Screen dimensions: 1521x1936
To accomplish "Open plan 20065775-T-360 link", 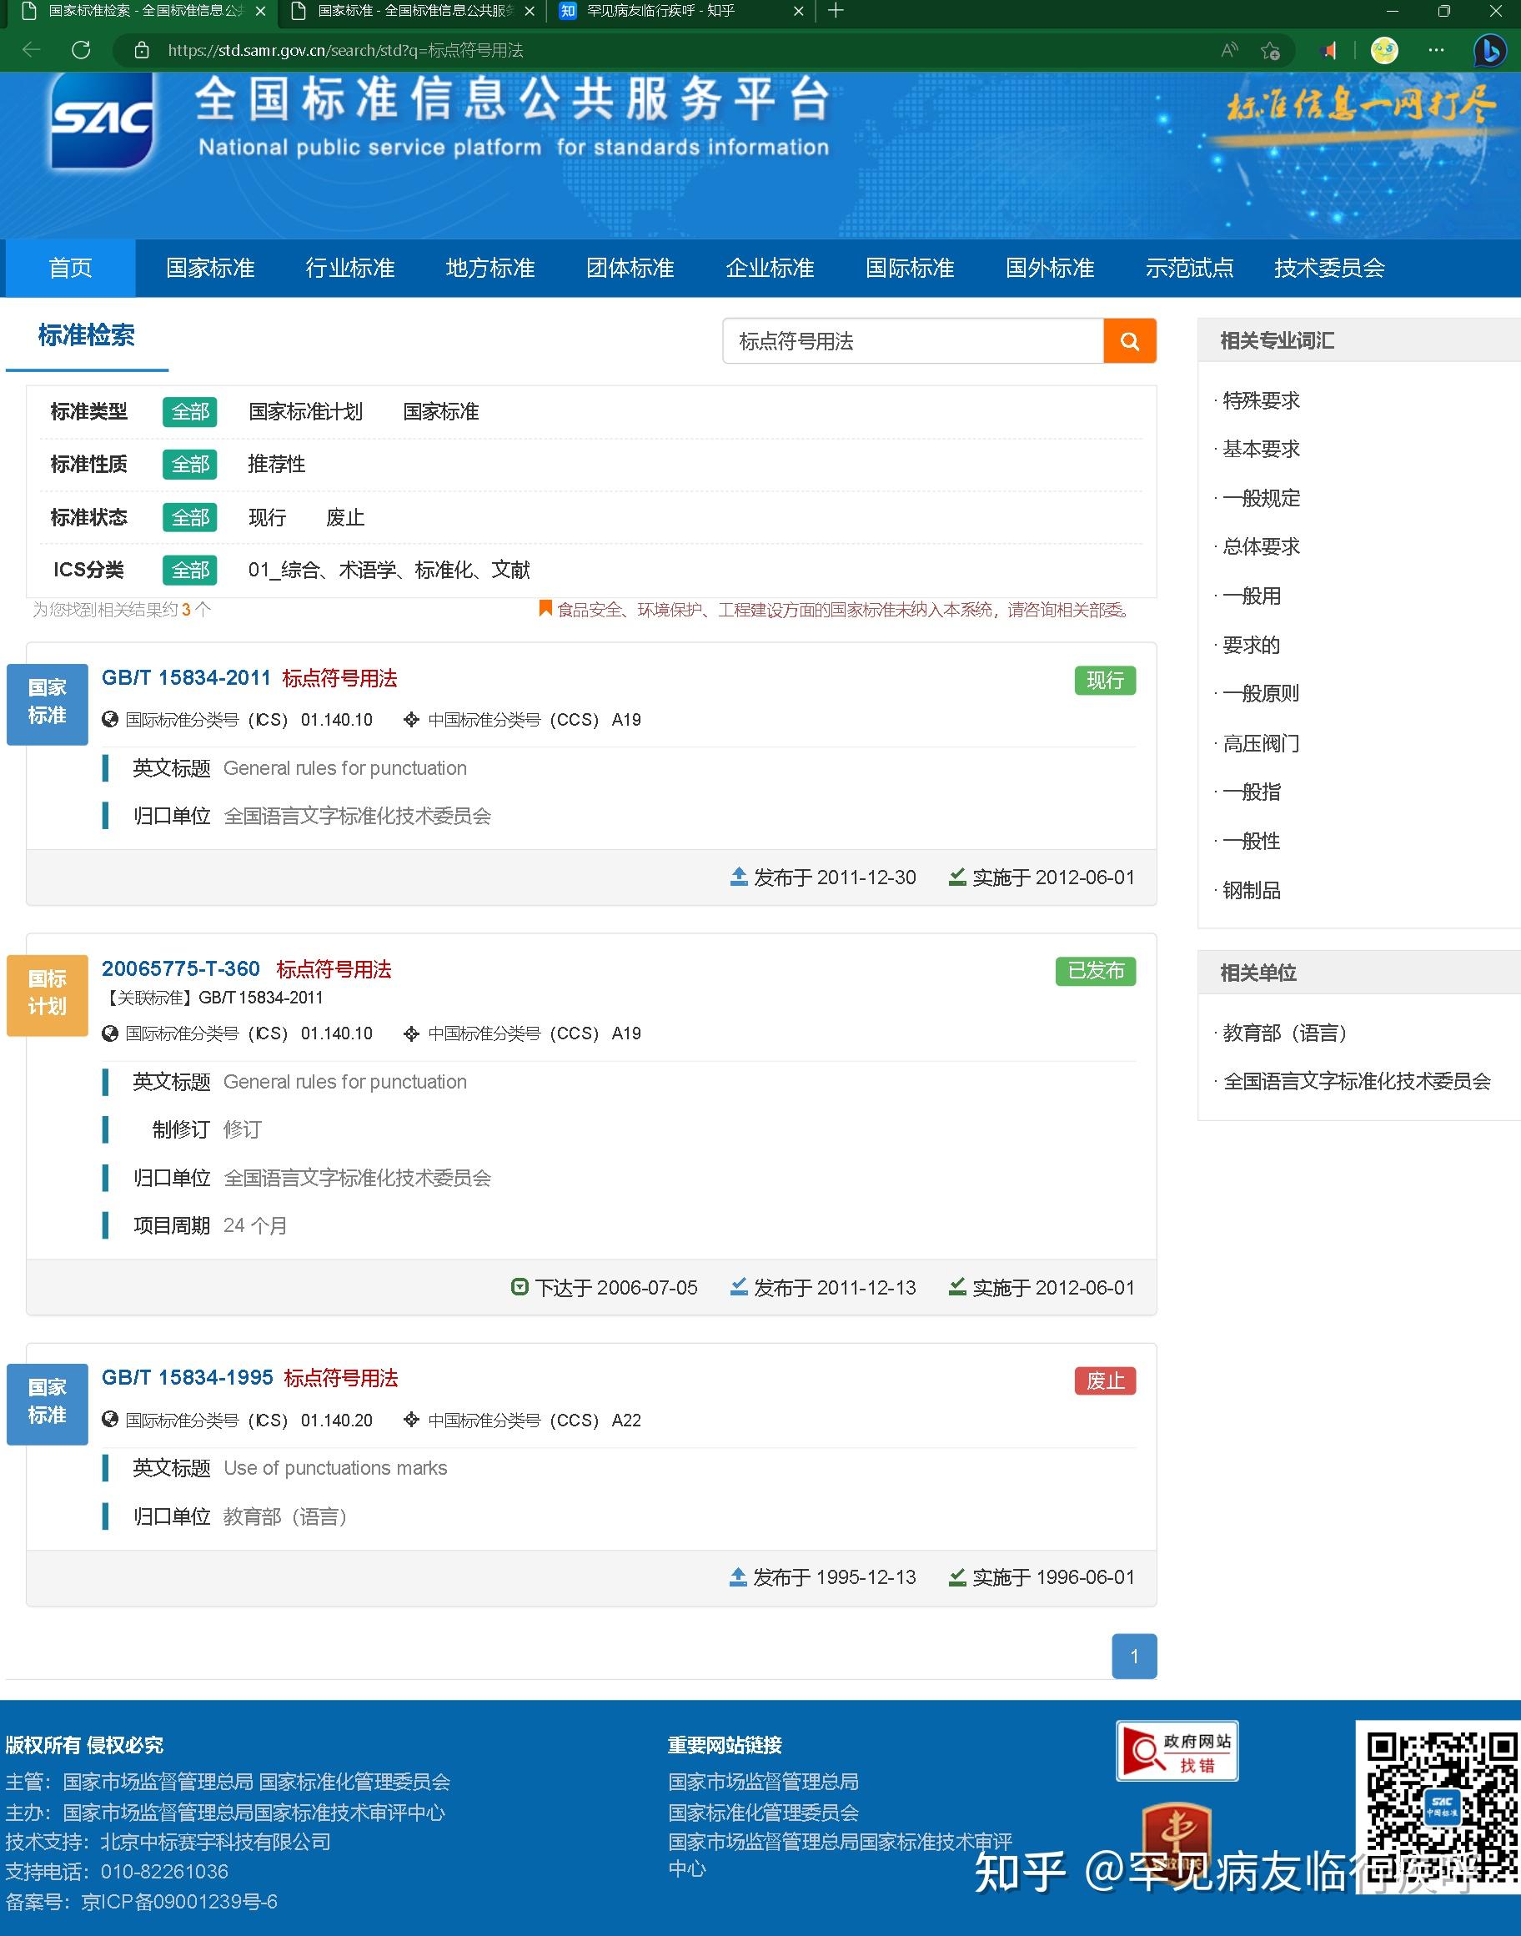I will coord(181,969).
